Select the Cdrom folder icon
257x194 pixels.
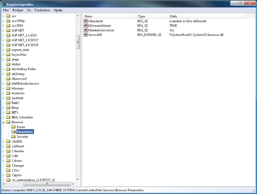[8, 161]
